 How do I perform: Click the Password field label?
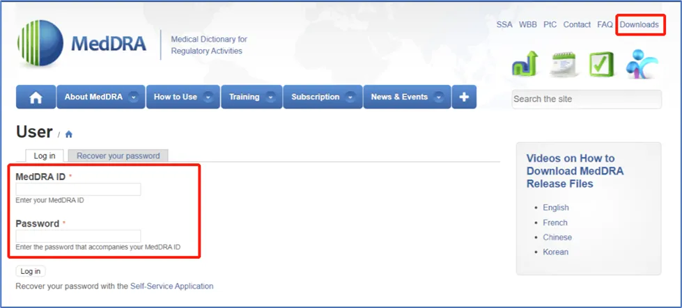[x=38, y=224]
